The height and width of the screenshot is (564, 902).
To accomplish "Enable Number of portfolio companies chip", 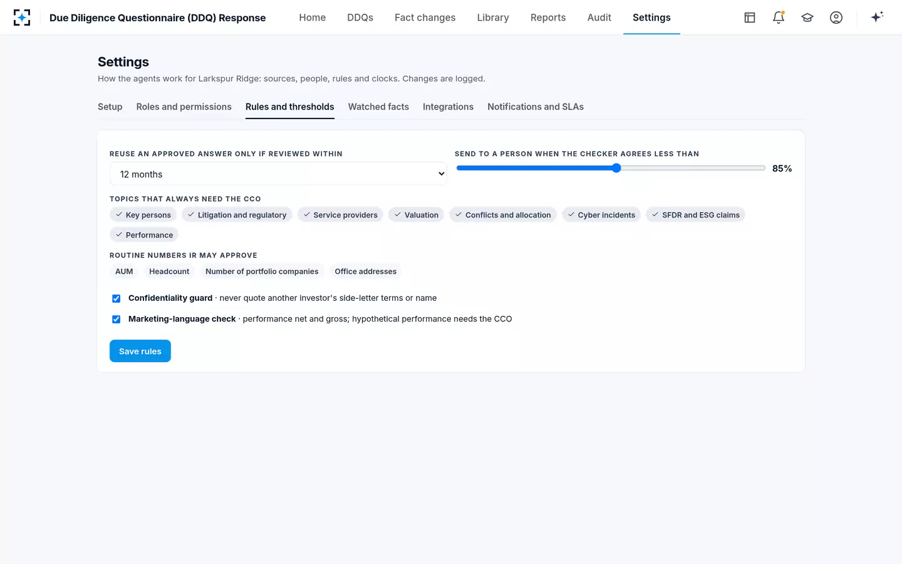I will 262,271.
